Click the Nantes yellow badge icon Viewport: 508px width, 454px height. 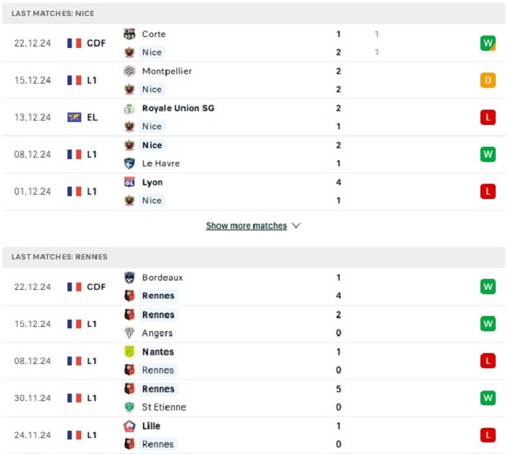(x=130, y=352)
